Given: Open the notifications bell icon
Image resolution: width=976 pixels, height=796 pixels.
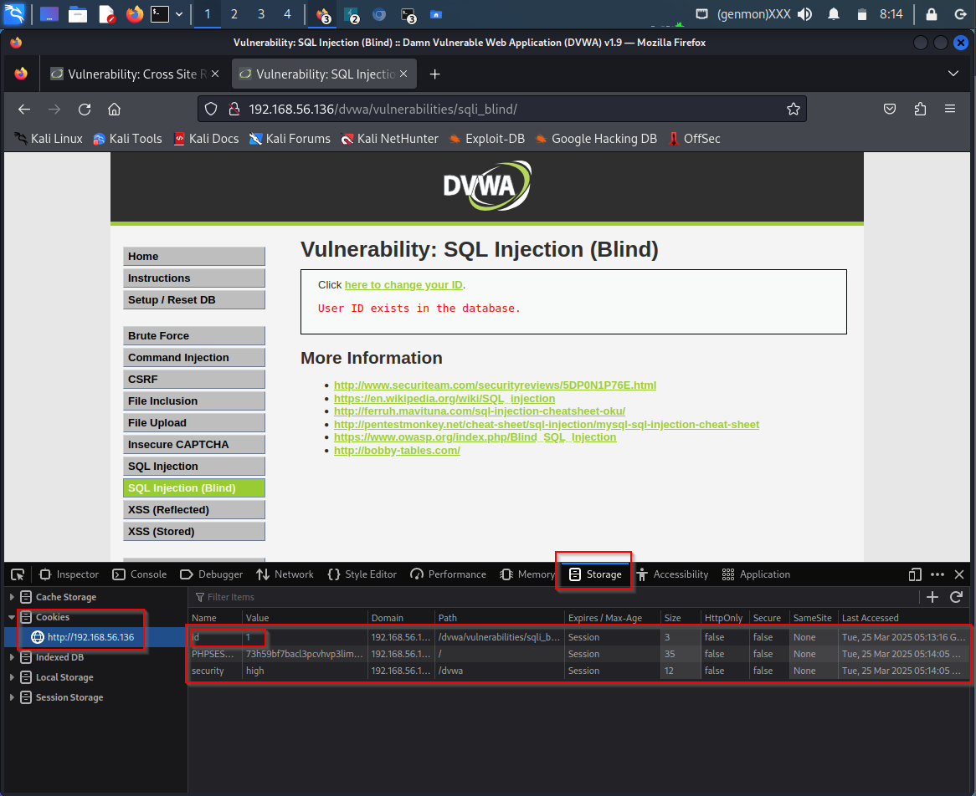Looking at the screenshot, I should pos(834,13).
